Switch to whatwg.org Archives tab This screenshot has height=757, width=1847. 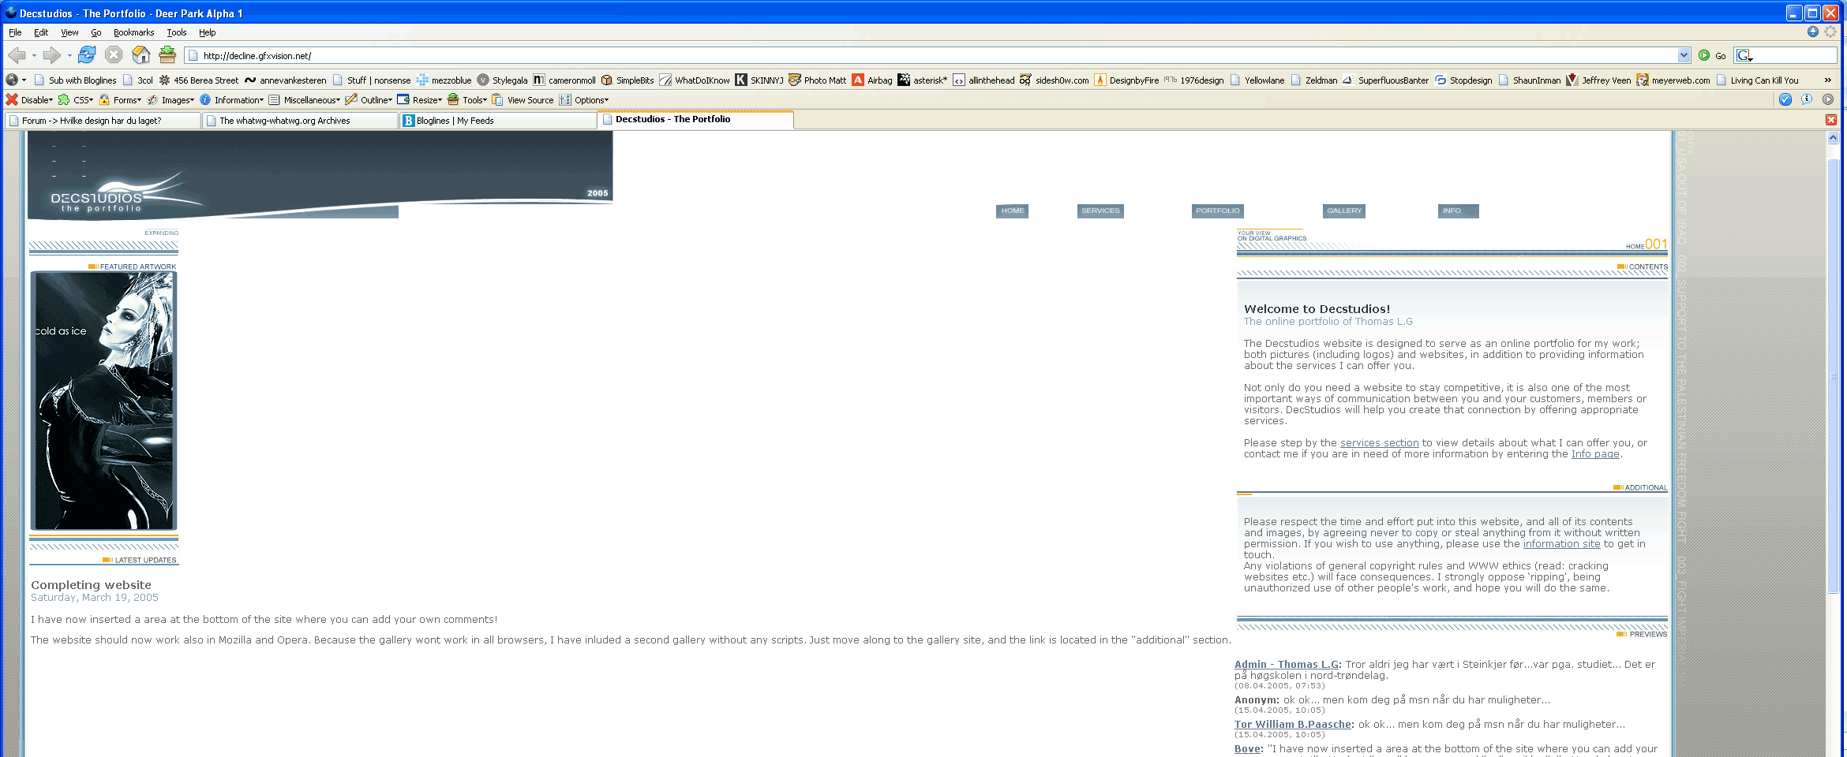click(x=300, y=121)
